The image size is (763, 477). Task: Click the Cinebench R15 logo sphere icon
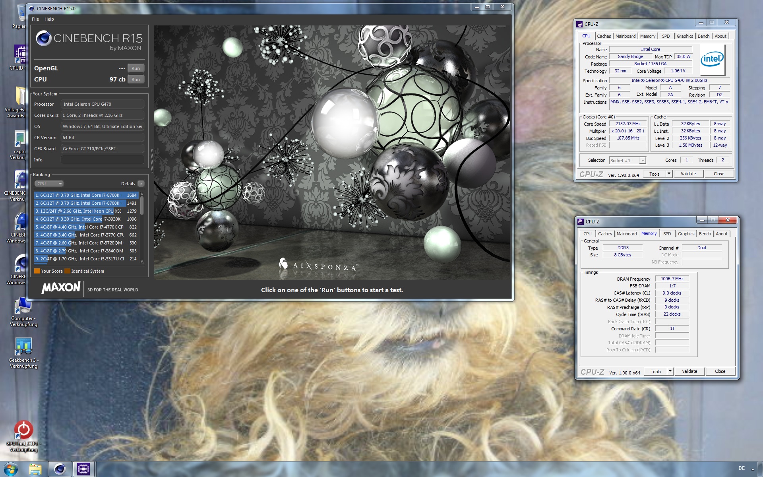click(43, 39)
